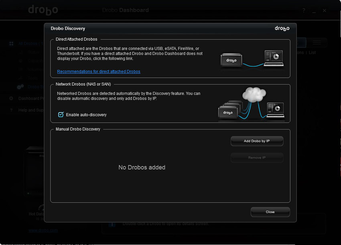Switch to list view using the lines icon
The image size is (341, 245).
click(x=317, y=43)
